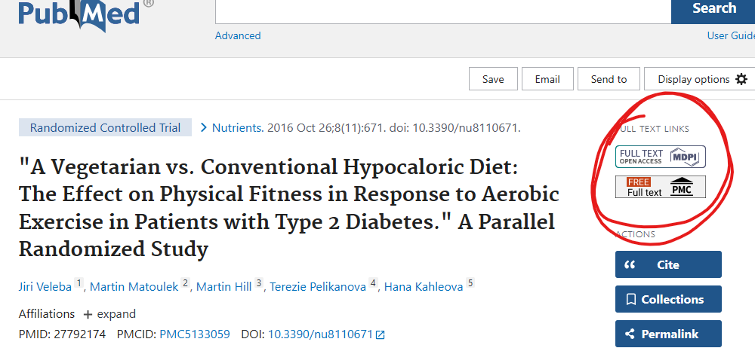
Task: Click the Save button
Action: click(493, 79)
